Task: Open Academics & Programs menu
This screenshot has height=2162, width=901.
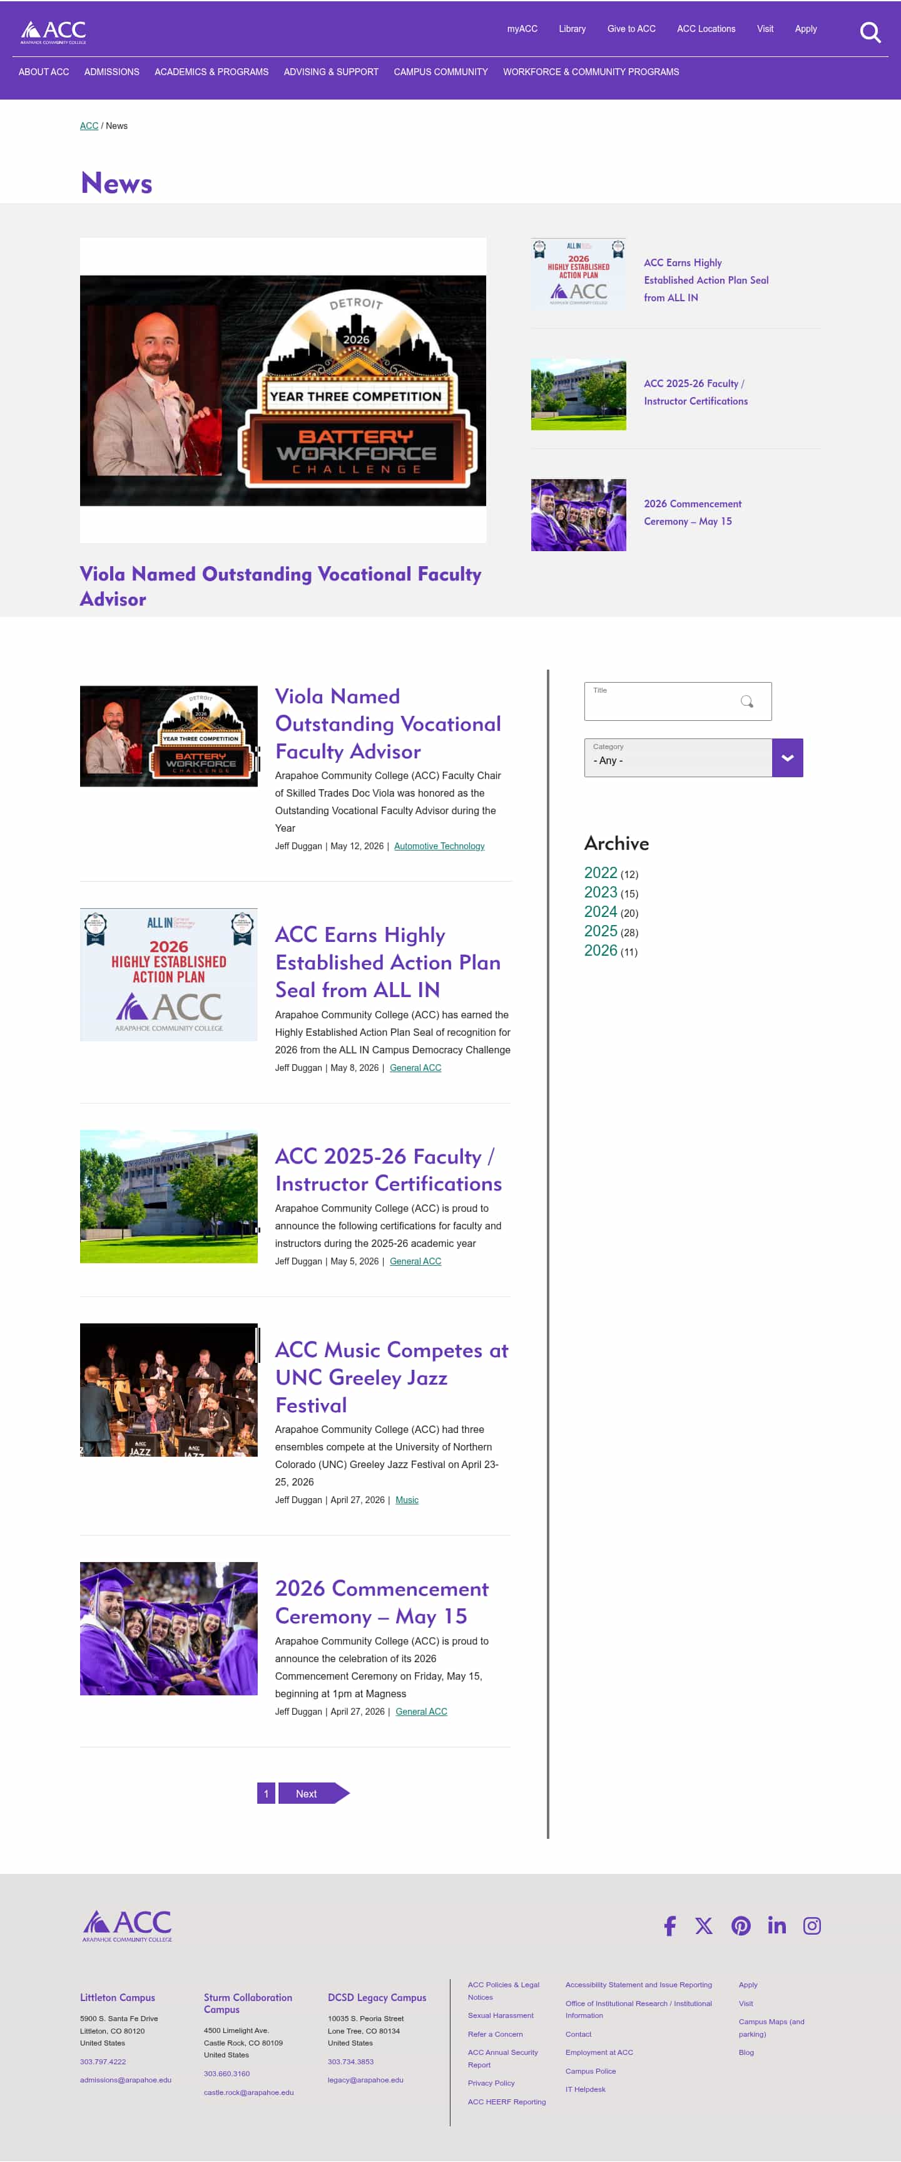Action: (211, 72)
